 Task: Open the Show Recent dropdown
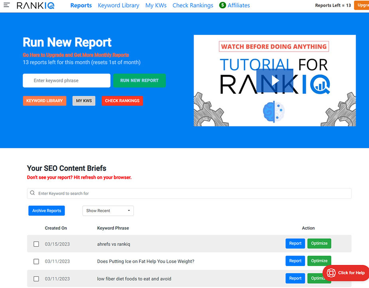(108, 211)
